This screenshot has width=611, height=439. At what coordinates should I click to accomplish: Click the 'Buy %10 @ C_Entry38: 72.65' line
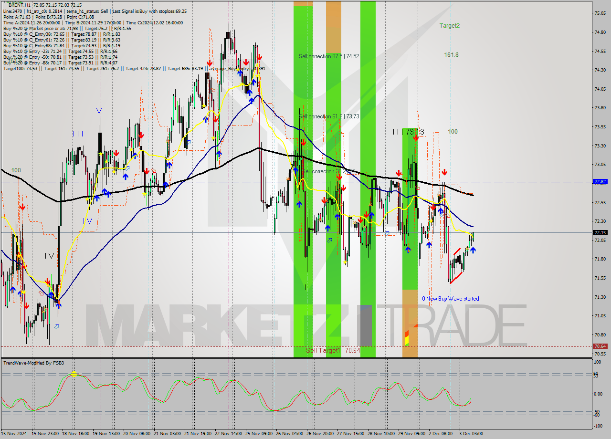click(62, 34)
